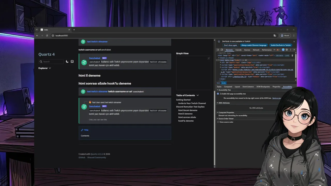Switch to the Performance tab

[267, 50]
